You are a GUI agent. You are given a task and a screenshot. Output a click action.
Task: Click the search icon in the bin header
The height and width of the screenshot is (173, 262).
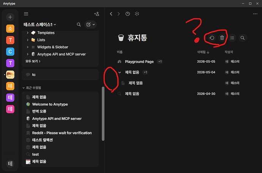tap(243, 38)
